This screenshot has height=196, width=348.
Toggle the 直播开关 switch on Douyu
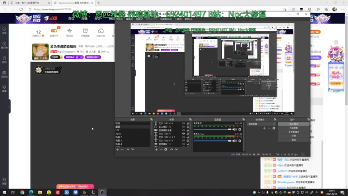point(54,30)
